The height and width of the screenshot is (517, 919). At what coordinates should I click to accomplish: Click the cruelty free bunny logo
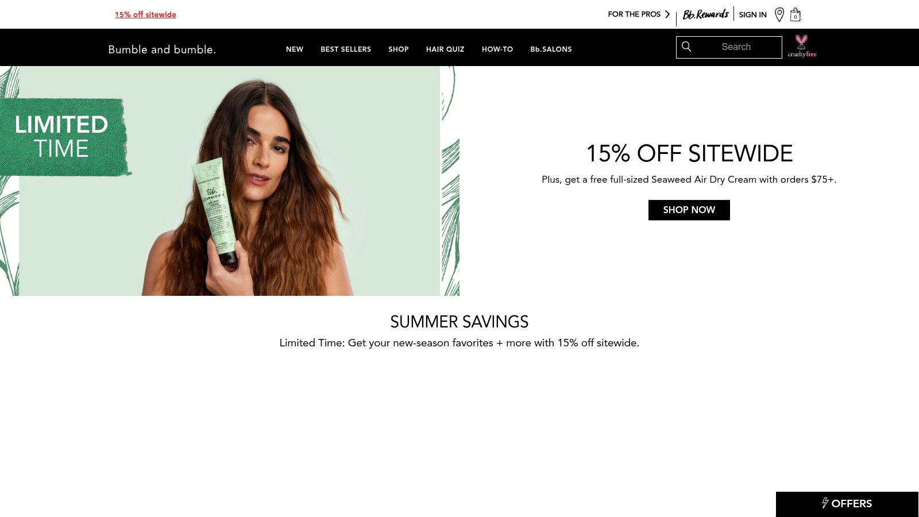802,46
